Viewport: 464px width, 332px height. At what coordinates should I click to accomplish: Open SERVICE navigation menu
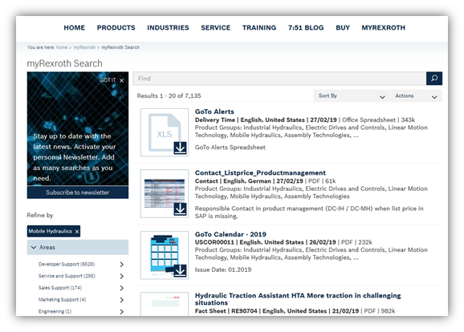point(216,28)
